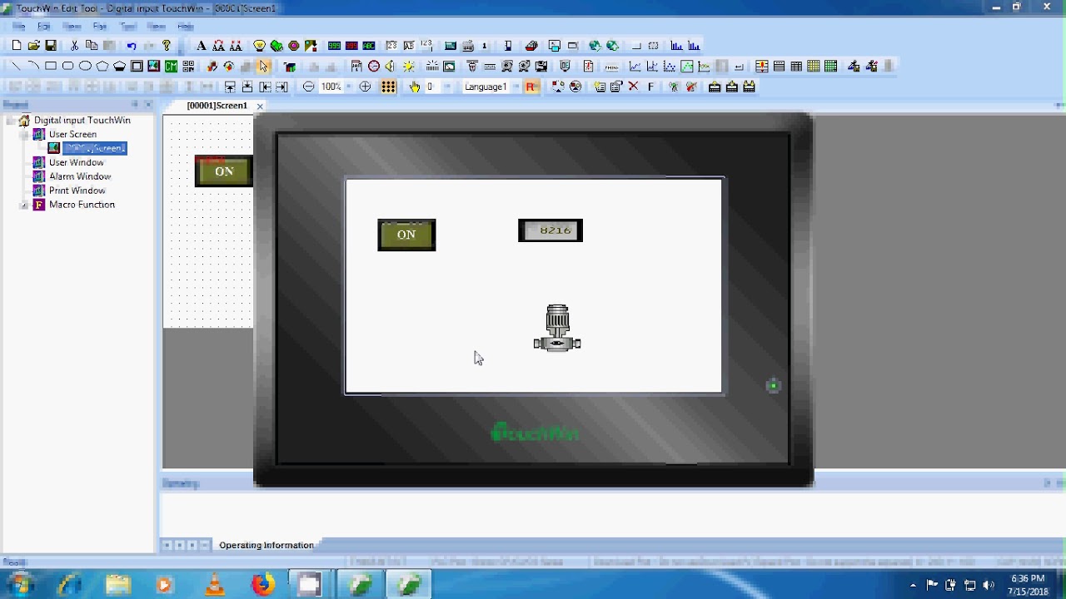The image size is (1066, 599).
Task: Click the motor pump image on simulator
Action: click(x=557, y=328)
